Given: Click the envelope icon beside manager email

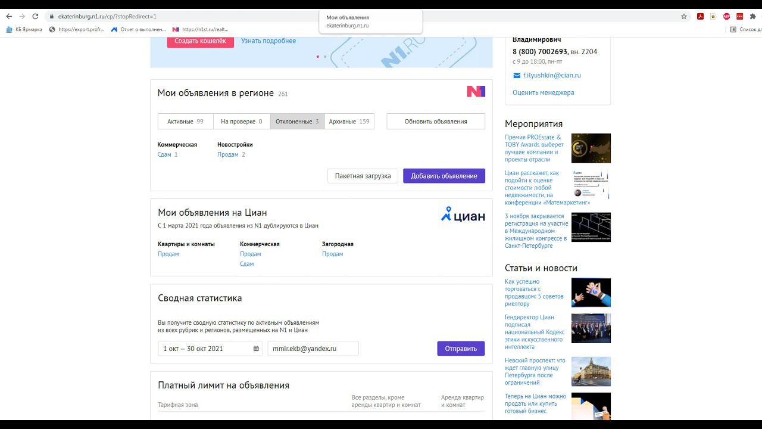Looking at the screenshot, I should [517, 76].
